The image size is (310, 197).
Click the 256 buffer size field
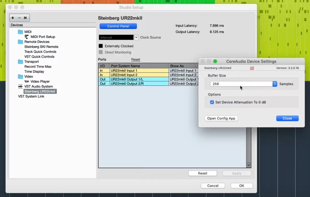coord(241,84)
